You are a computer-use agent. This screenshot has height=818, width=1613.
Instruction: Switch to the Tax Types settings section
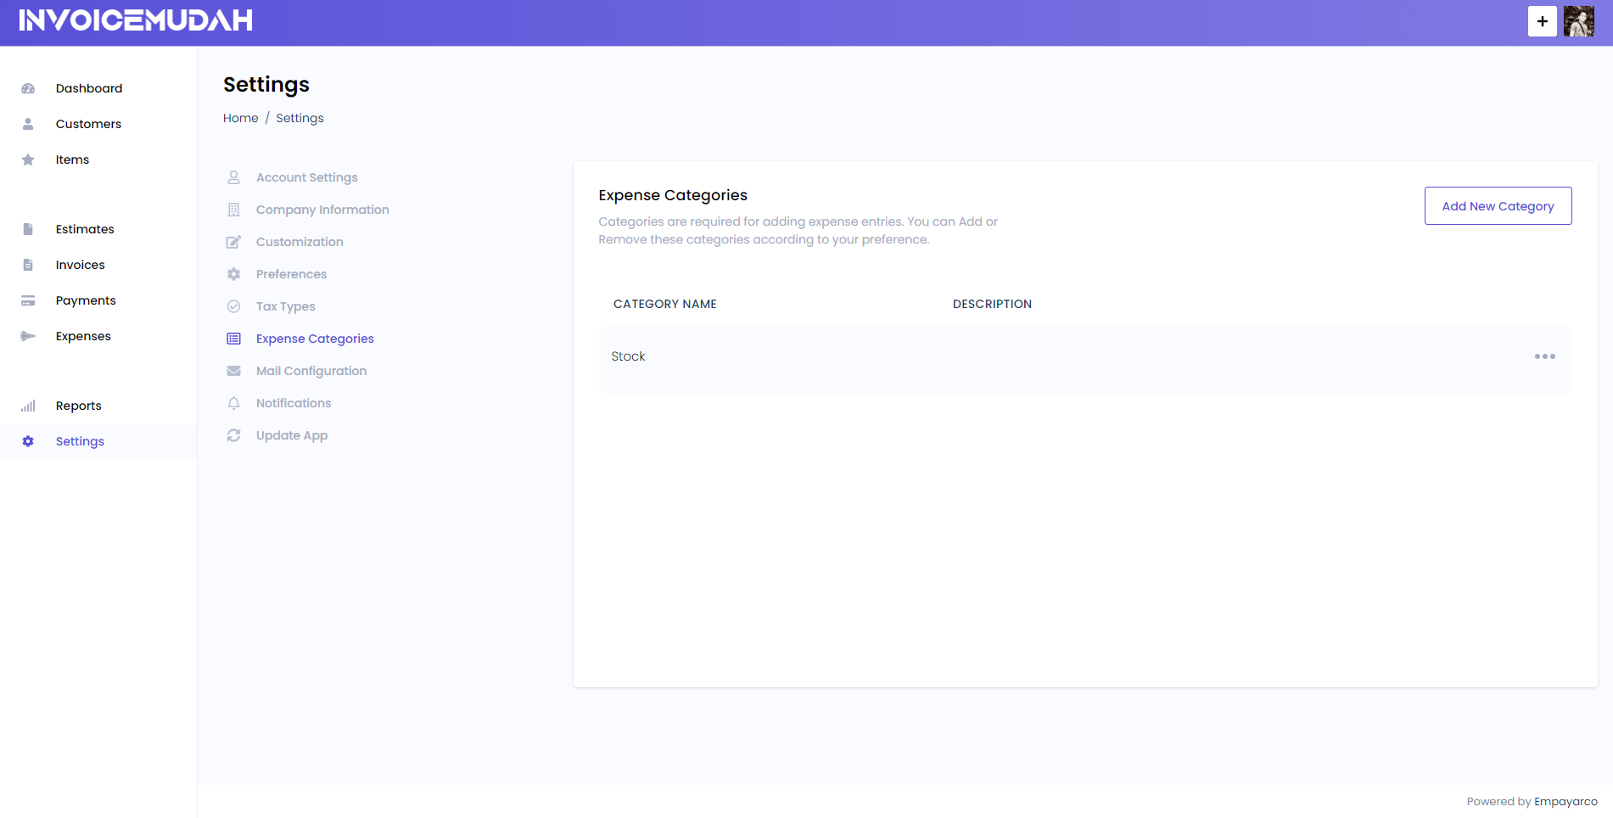(x=286, y=306)
